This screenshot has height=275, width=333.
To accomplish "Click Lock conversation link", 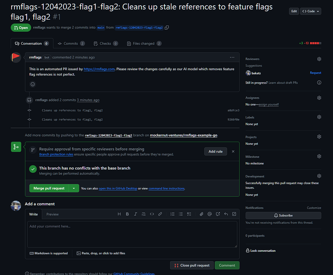I will click(261, 251).
